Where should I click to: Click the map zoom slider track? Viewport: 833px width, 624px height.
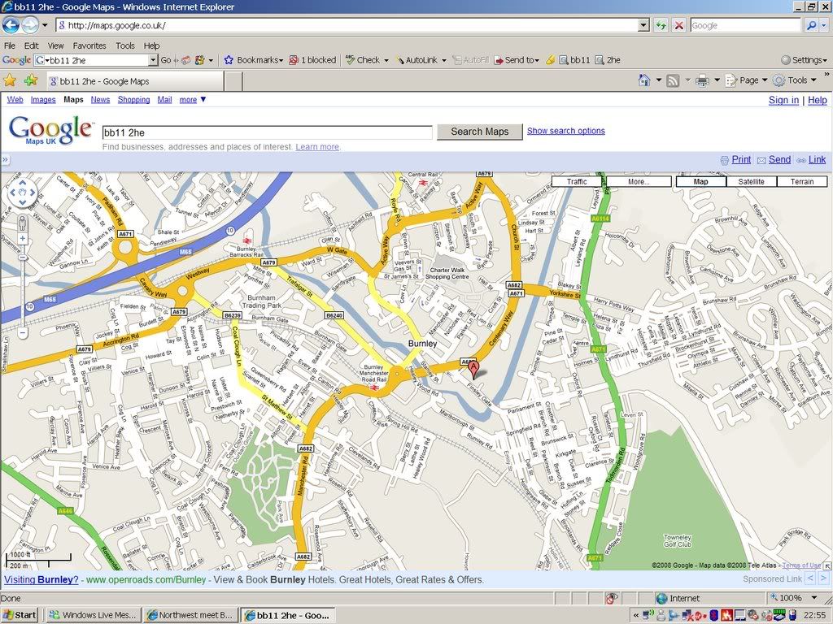pos(22,287)
